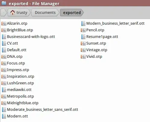Select Moderate_business_letter_sans_serif.ott file name
150x122 pixels.
42,110
